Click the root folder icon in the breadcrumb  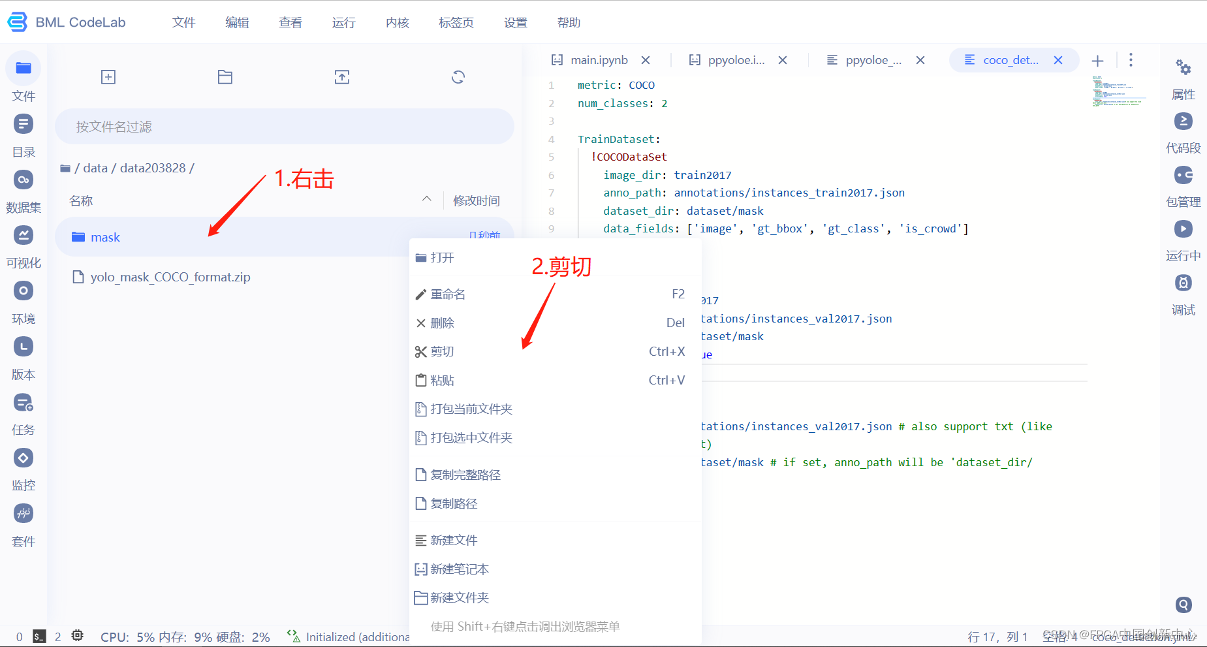point(65,168)
